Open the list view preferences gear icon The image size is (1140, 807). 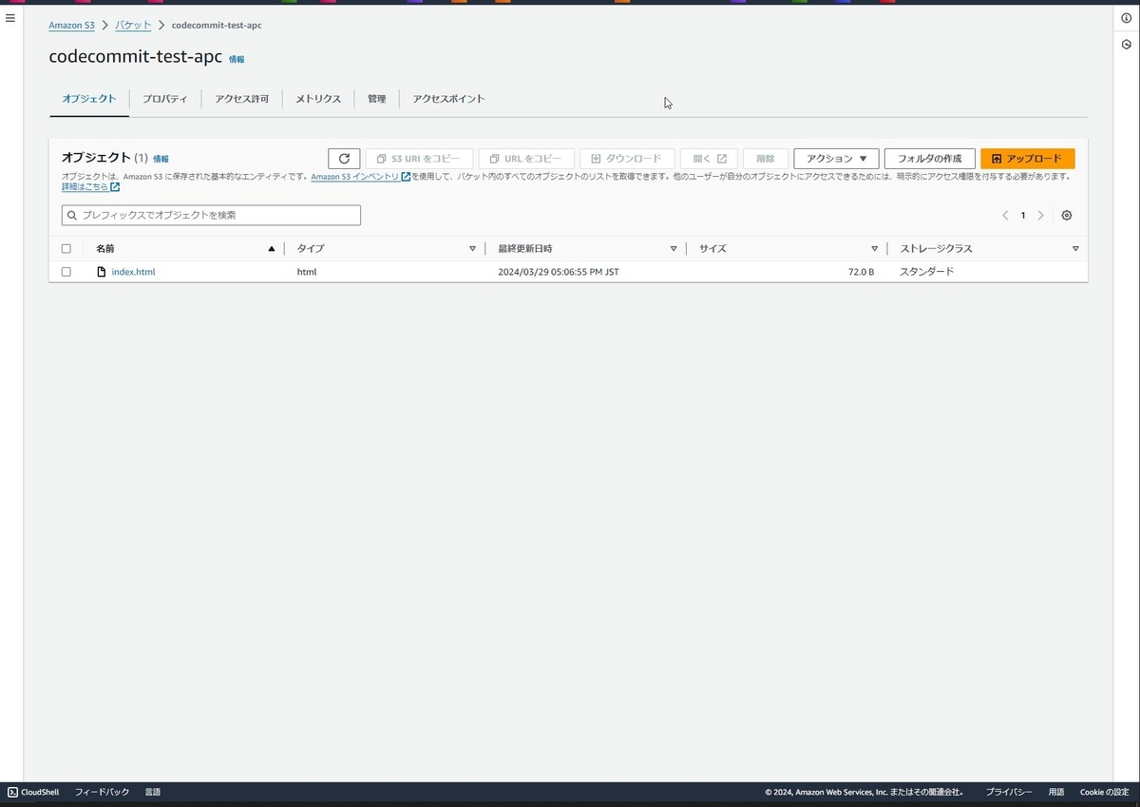coord(1066,215)
